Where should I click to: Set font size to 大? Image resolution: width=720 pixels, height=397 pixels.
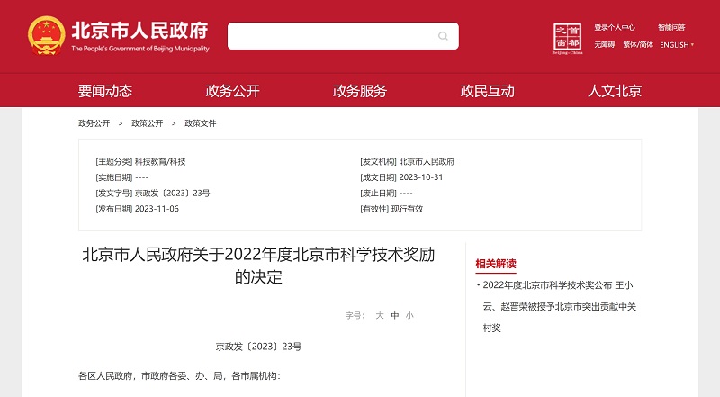coord(380,316)
